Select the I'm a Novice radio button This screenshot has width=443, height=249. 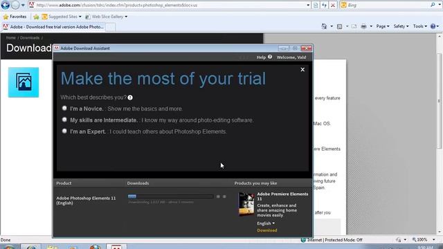[64, 108]
